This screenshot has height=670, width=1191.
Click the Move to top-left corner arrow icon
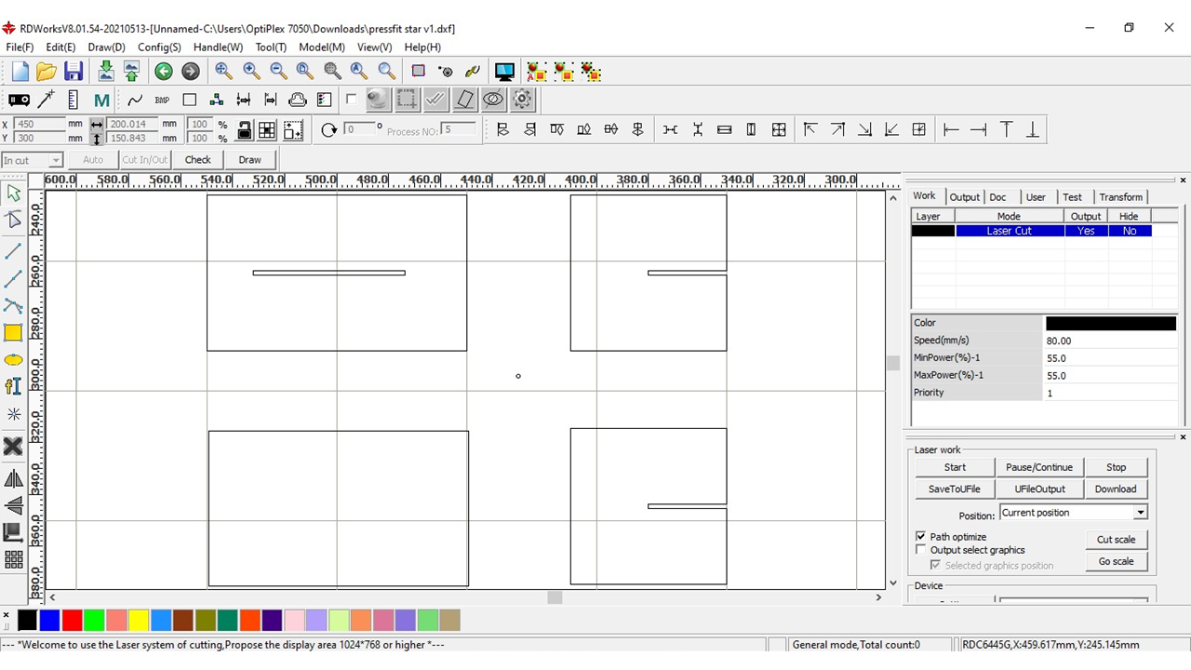point(810,130)
